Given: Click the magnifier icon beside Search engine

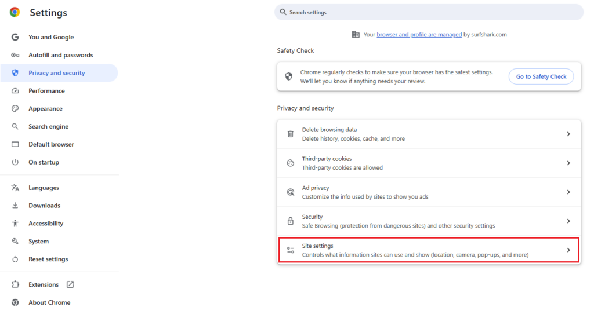Looking at the screenshot, I should point(15,126).
